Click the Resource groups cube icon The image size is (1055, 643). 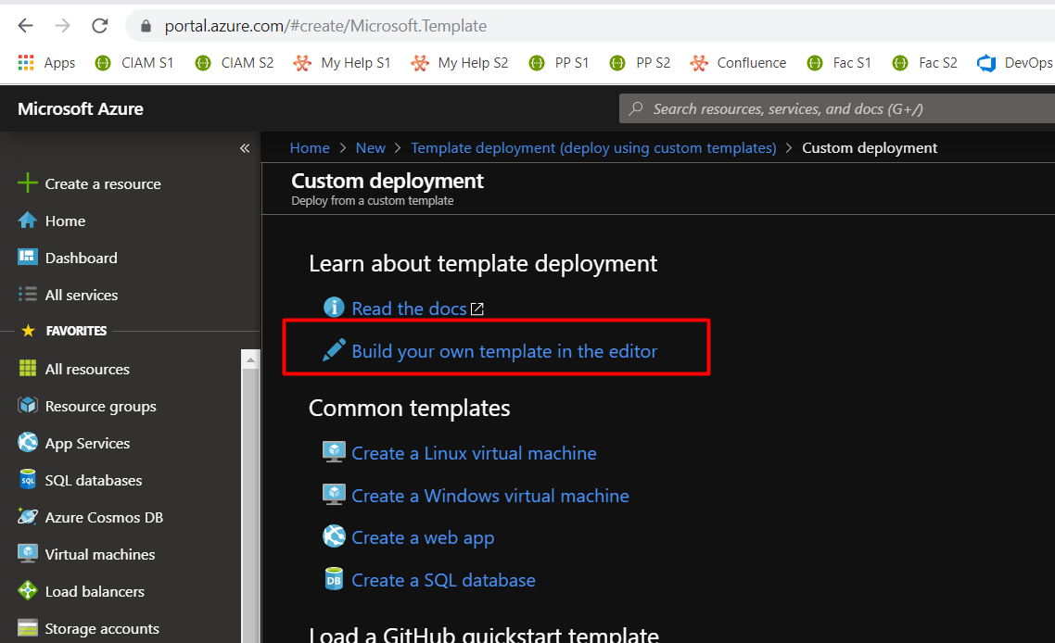click(x=28, y=405)
